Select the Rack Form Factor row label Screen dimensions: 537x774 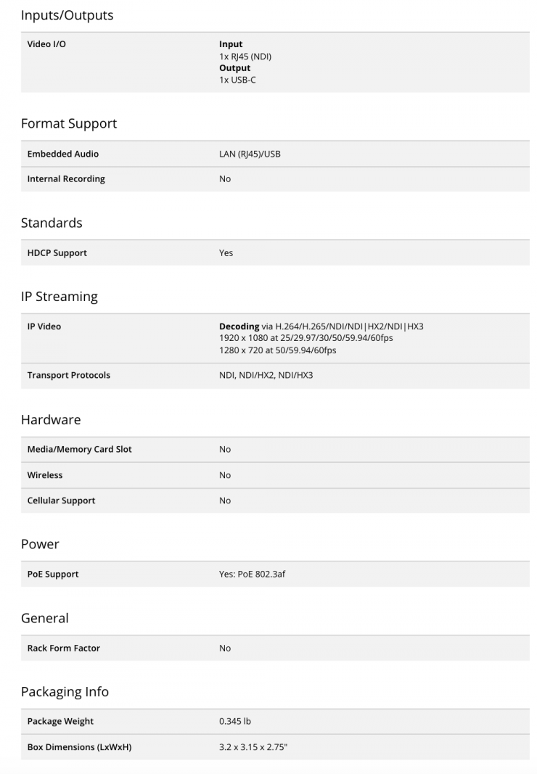point(63,648)
